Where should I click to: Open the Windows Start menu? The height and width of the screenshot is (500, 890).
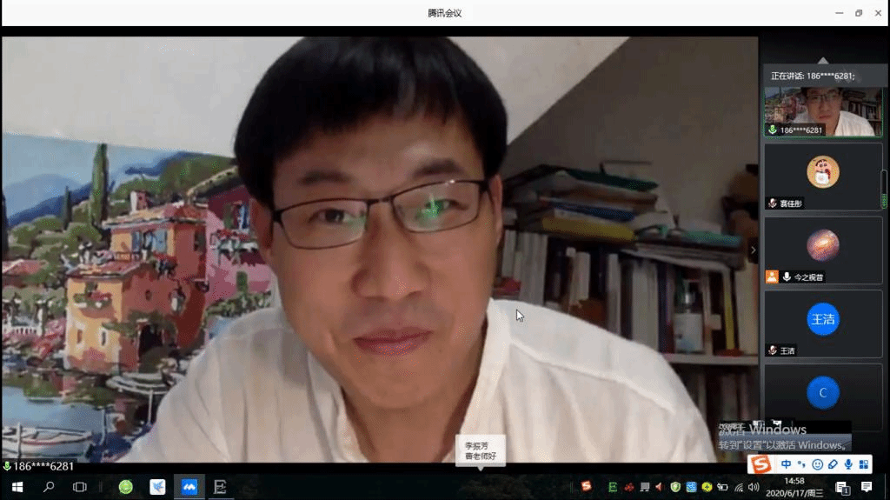[x=17, y=487]
